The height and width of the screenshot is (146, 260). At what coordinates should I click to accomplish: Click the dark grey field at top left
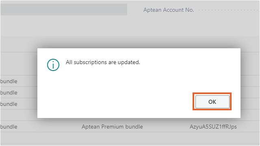tap(64, 10)
